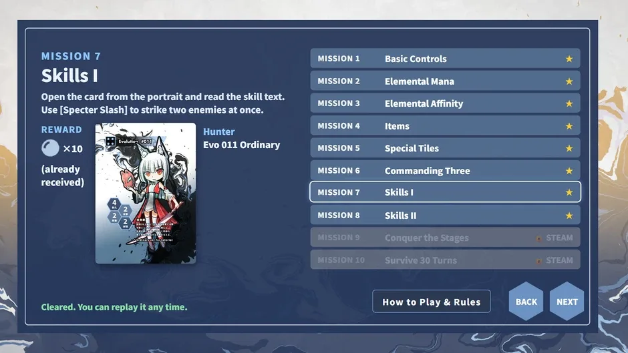628x353 pixels.
Task: Click the star icon on Mission 4
Action: point(569,126)
